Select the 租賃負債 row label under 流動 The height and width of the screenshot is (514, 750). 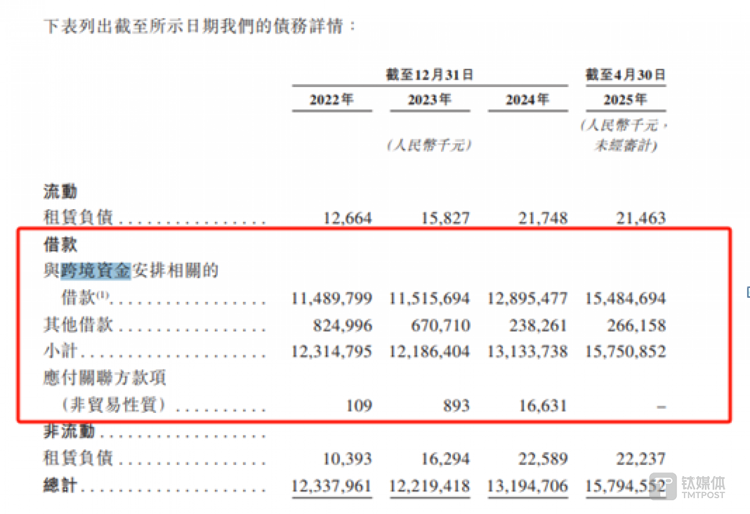[78, 217]
